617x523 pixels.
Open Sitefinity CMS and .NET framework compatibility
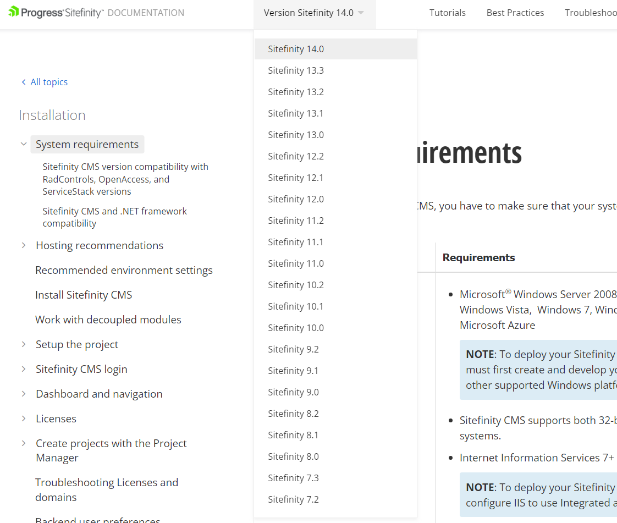pos(114,217)
